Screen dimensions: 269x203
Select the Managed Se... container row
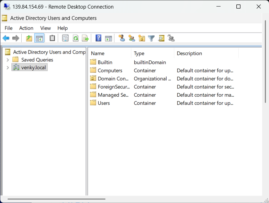point(164,95)
